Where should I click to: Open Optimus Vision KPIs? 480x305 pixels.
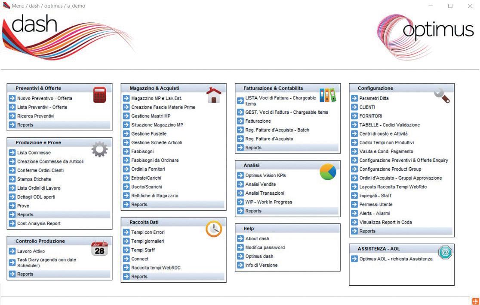pos(265,175)
